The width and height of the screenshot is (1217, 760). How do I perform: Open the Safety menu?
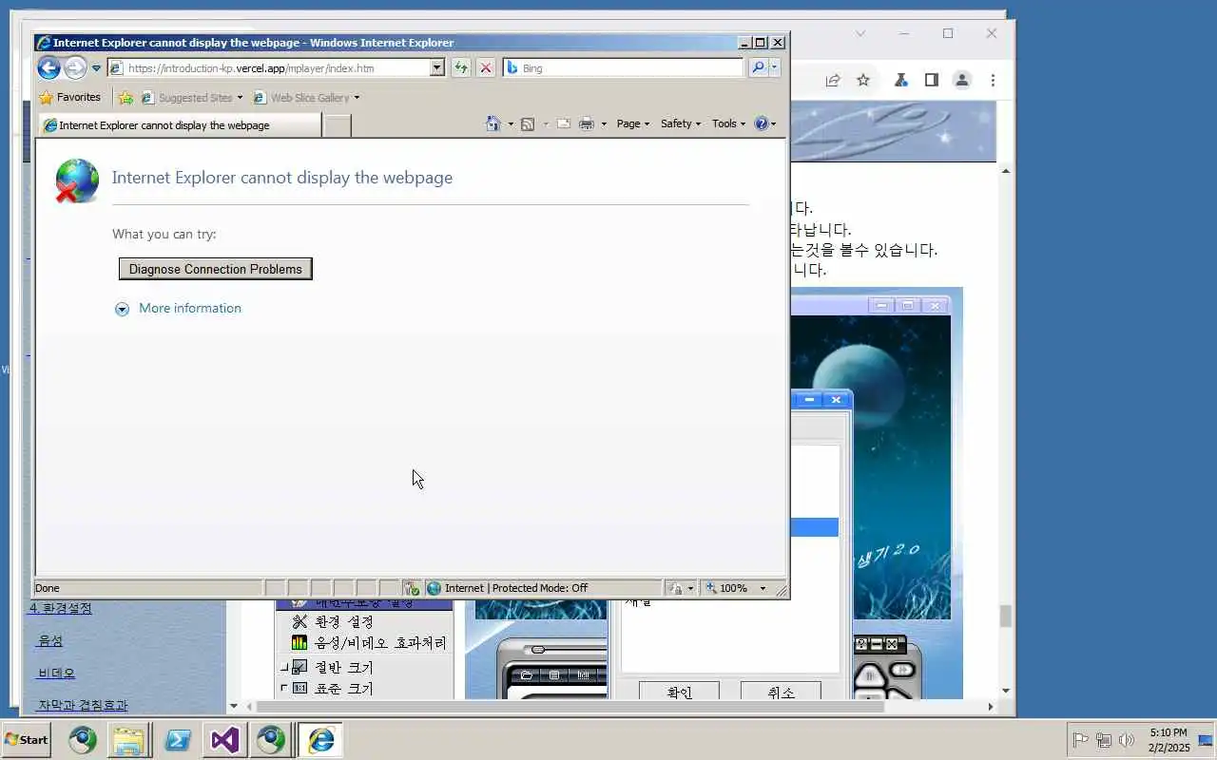point(680,123)
